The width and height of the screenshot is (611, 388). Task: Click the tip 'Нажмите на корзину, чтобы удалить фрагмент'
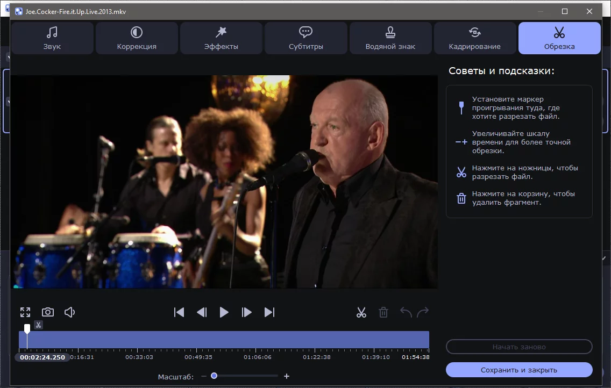(523, 198)
